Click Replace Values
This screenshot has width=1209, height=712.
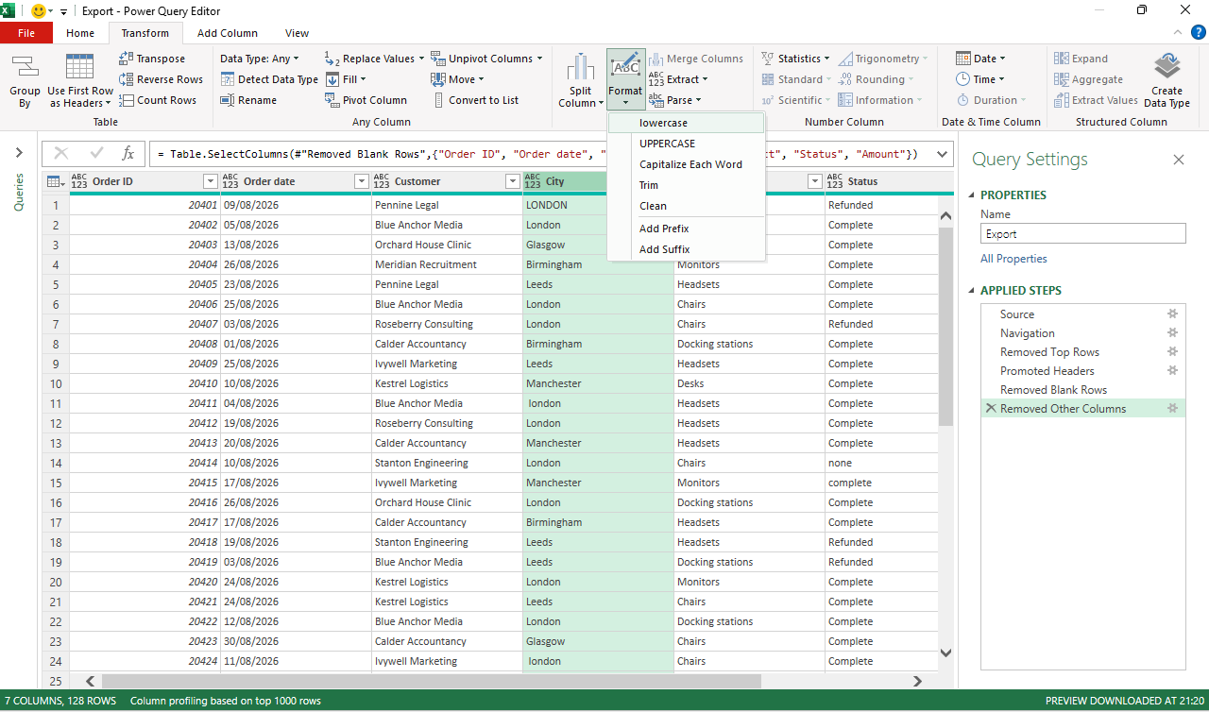click(x=369, y=59)
